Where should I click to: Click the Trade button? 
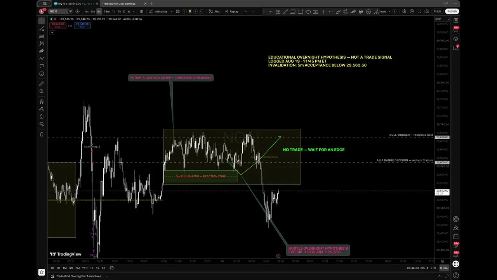tap(438, 11)
